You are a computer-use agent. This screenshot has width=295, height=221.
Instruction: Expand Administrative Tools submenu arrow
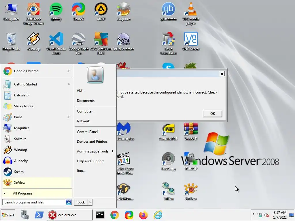tap(113, 151)
